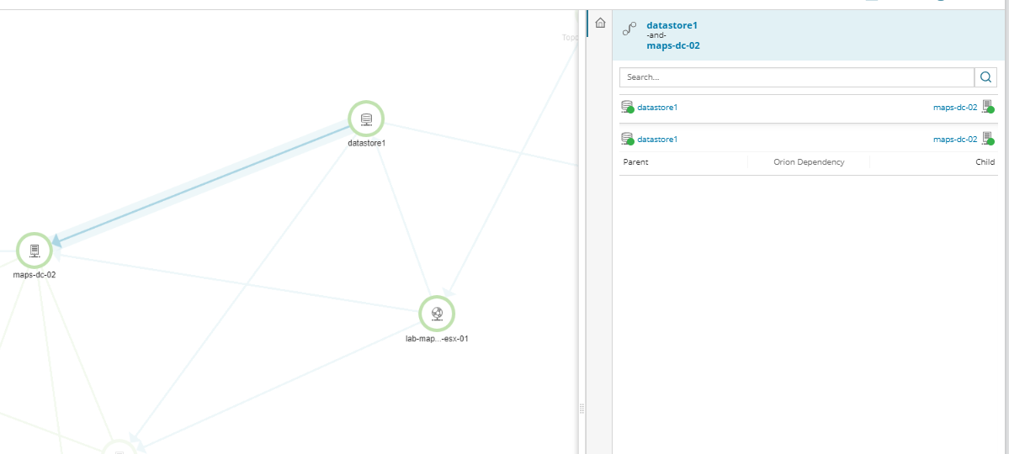This screenshot has width=1009, height=454.
Task: Select the lab-map...-esx-01 host node
Action: click(x=437, y=314)
